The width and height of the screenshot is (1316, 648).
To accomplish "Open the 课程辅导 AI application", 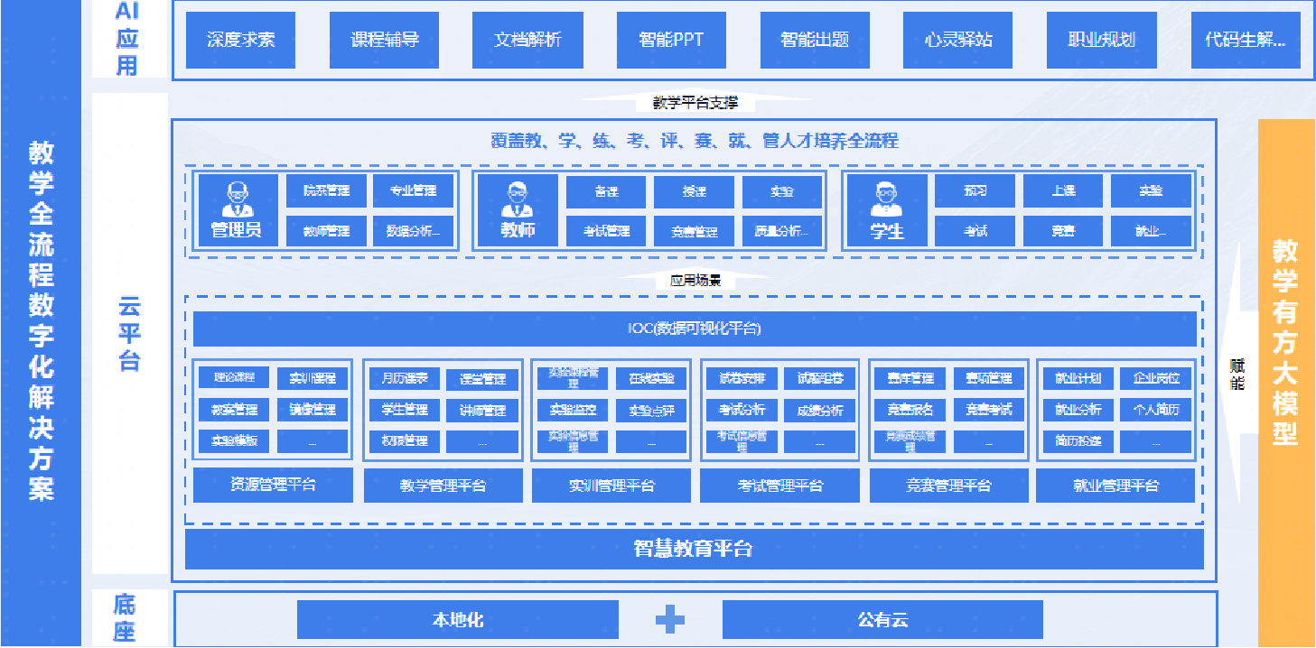I will tap(384, 40).
